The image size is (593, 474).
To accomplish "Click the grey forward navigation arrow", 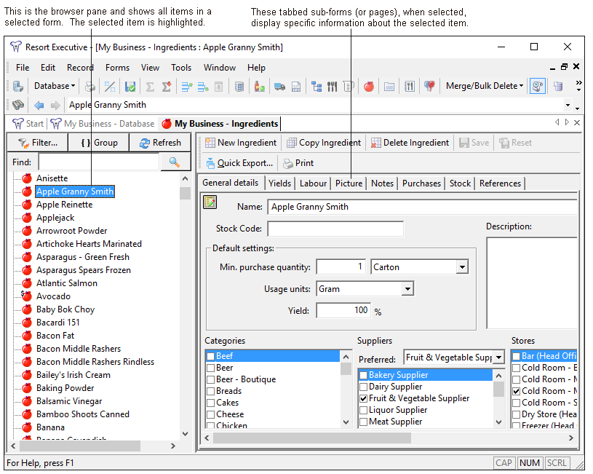I will [x=55, y=106].
